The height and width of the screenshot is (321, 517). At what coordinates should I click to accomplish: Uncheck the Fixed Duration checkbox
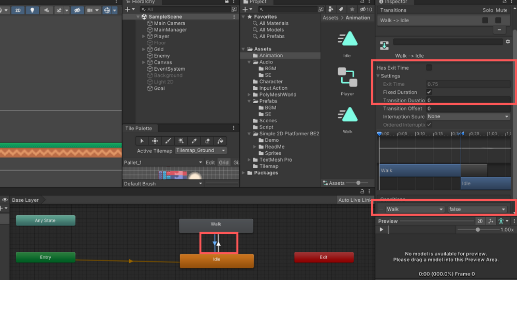coord(429,92)
